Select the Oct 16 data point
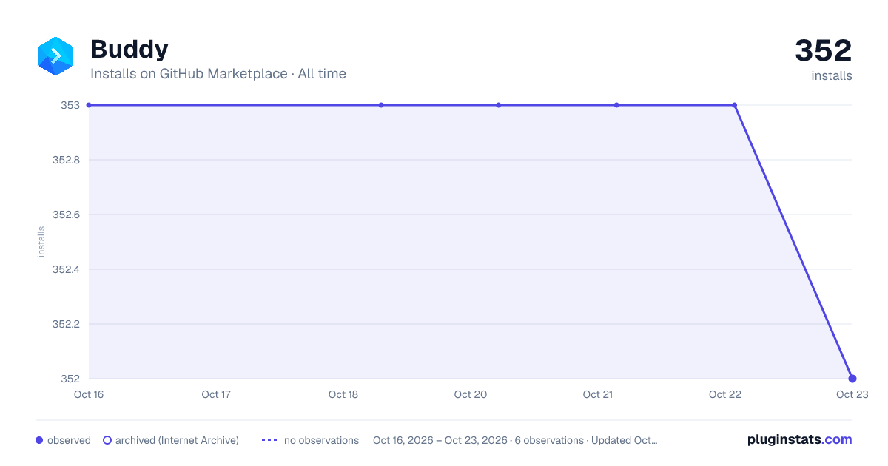Viewport: 888px width, 466px height. (89, 105)
